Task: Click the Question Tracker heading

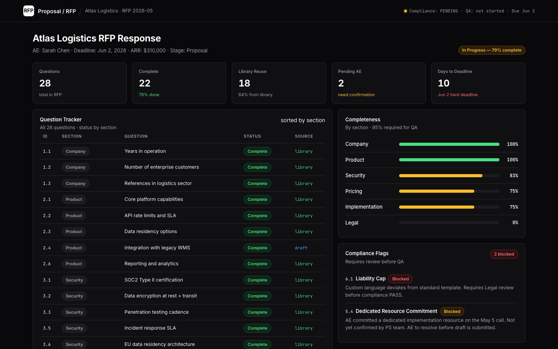Action: coord(61,119)
